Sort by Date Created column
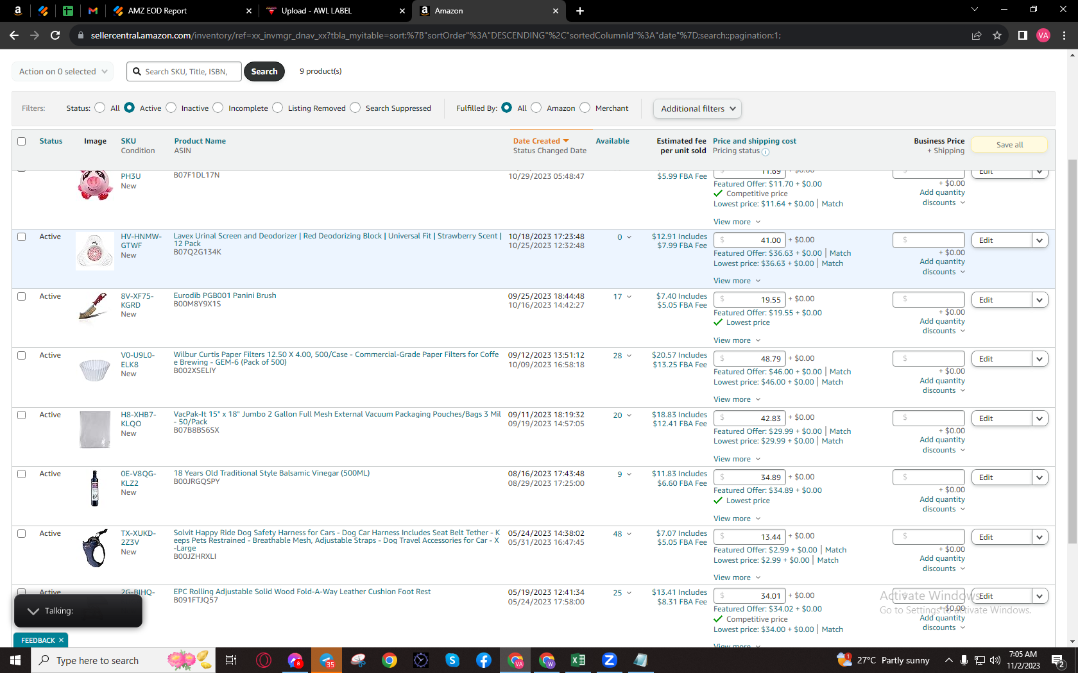Image resolution: width=1078 pixels, height=673 pixels. (x=541, y=141)
